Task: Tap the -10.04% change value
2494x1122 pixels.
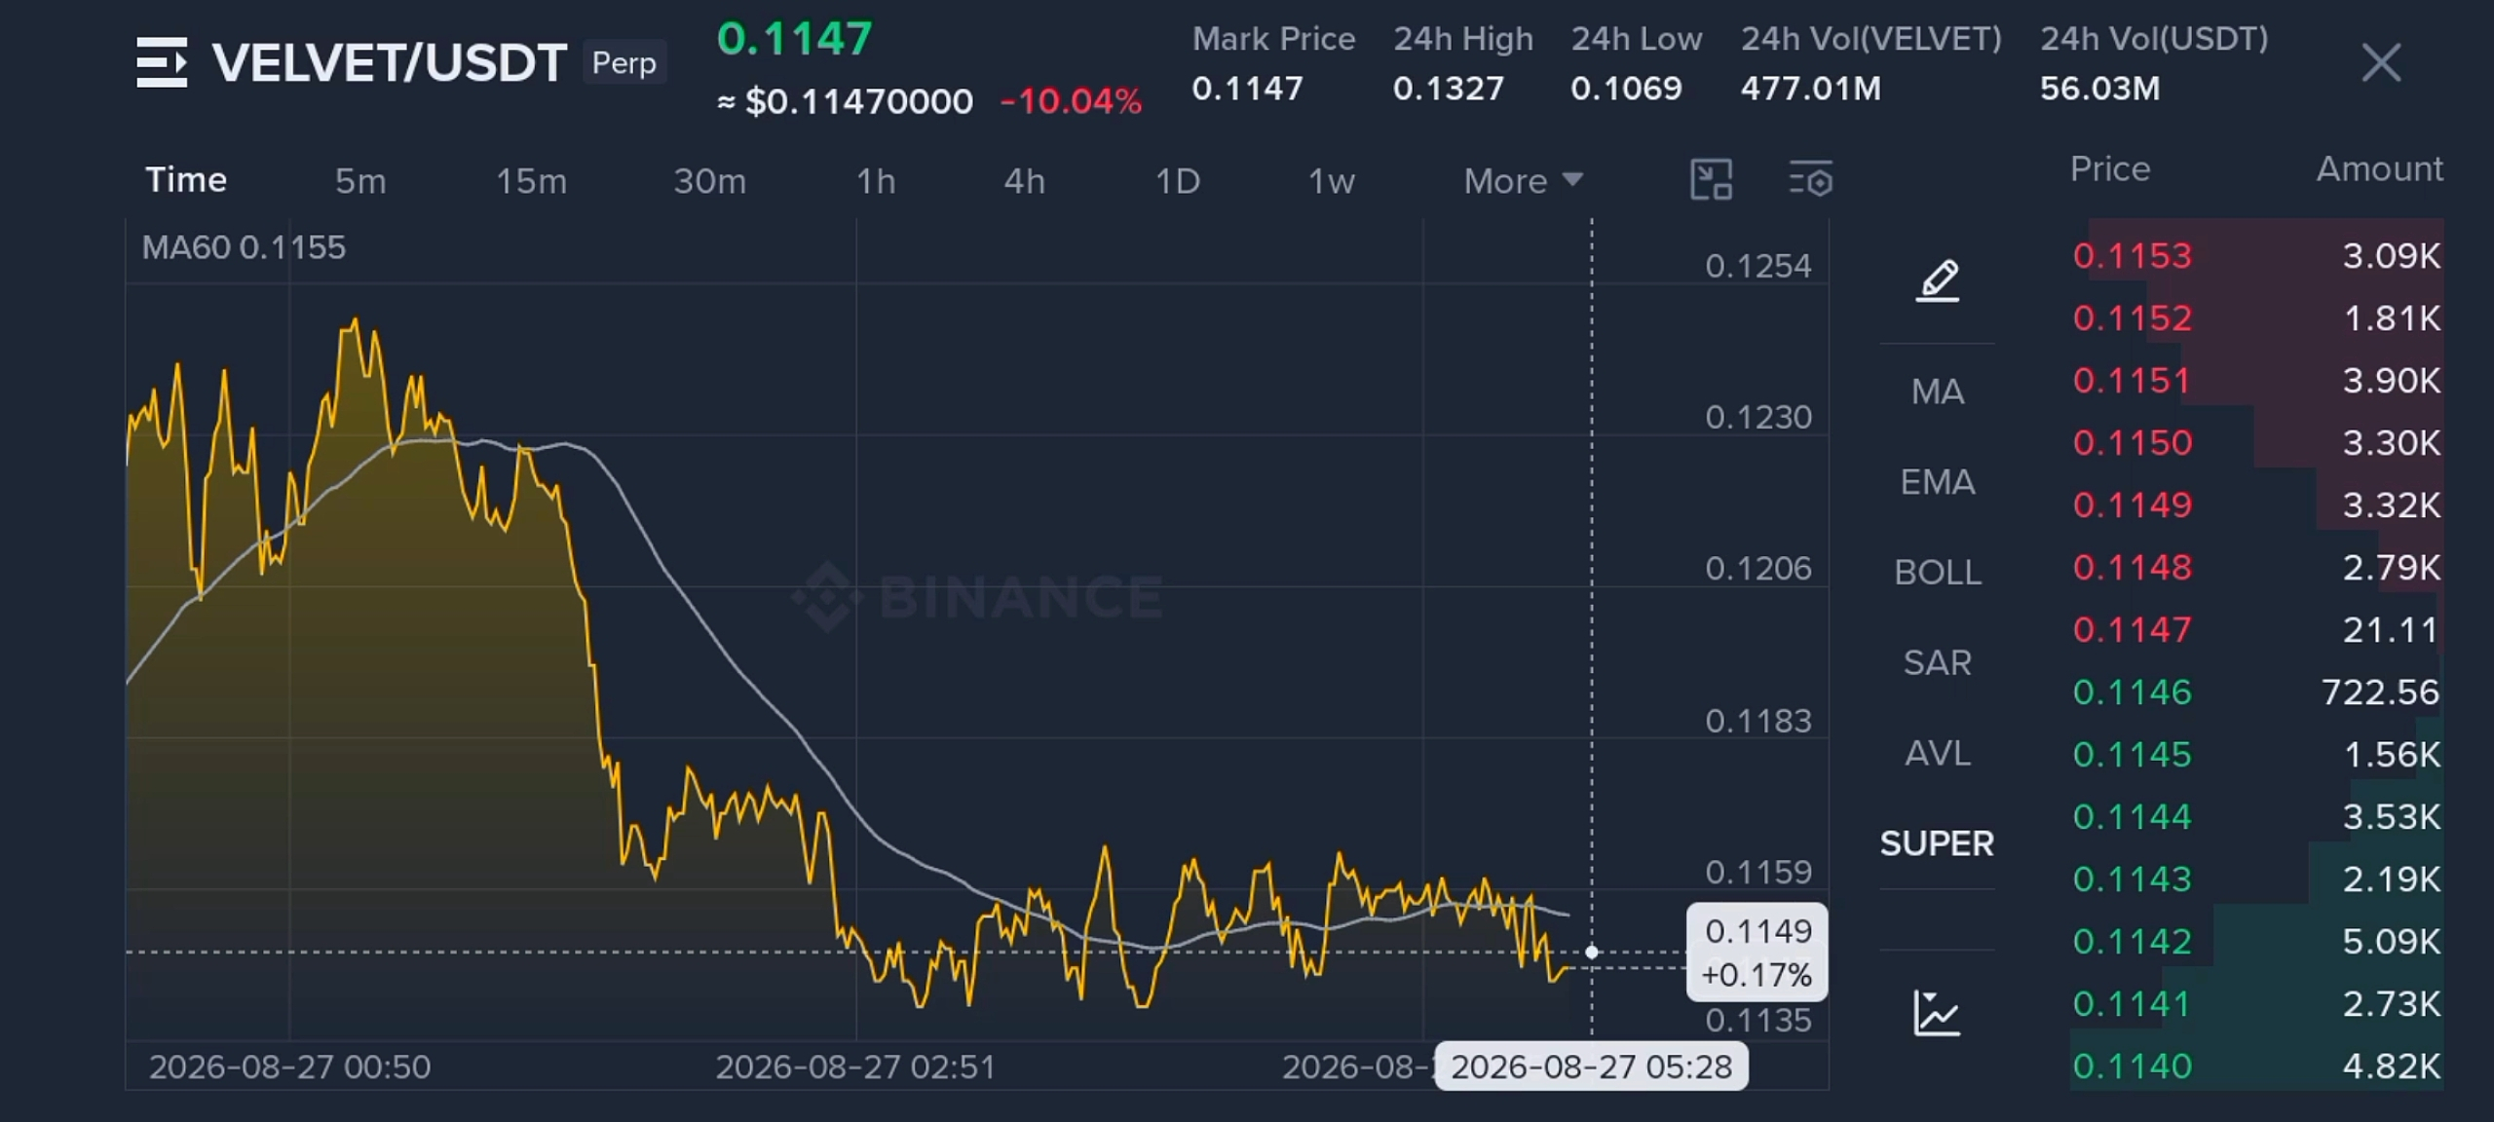Action: coord(1071,101)
